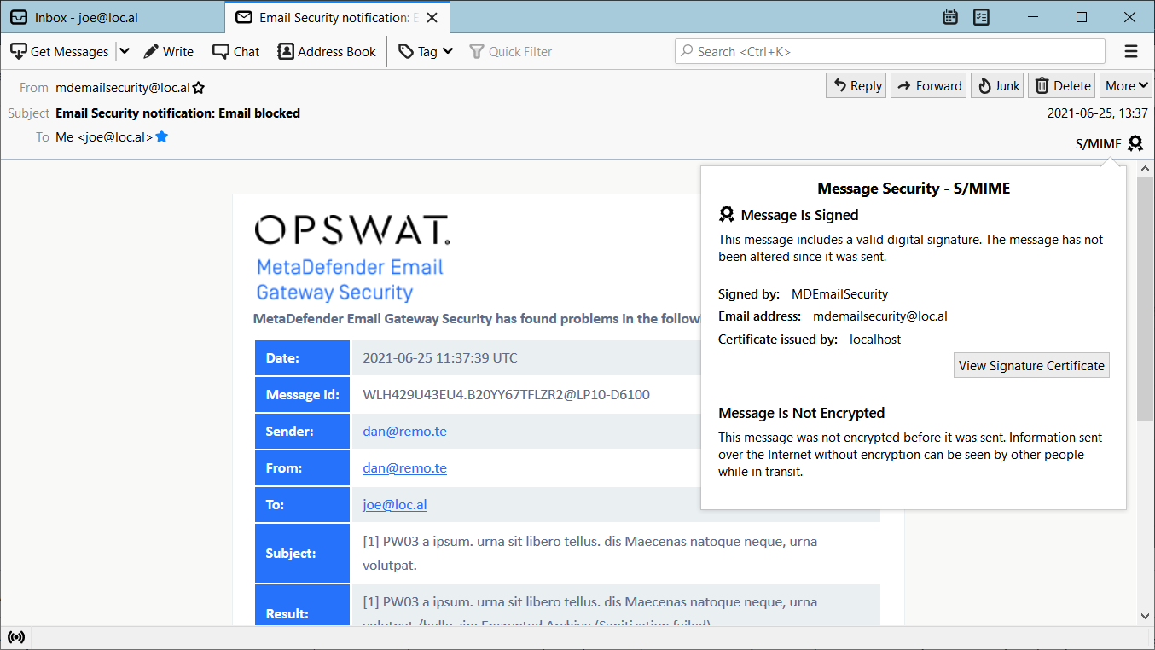Open the calendar icon in tab bar

point(950,17)
